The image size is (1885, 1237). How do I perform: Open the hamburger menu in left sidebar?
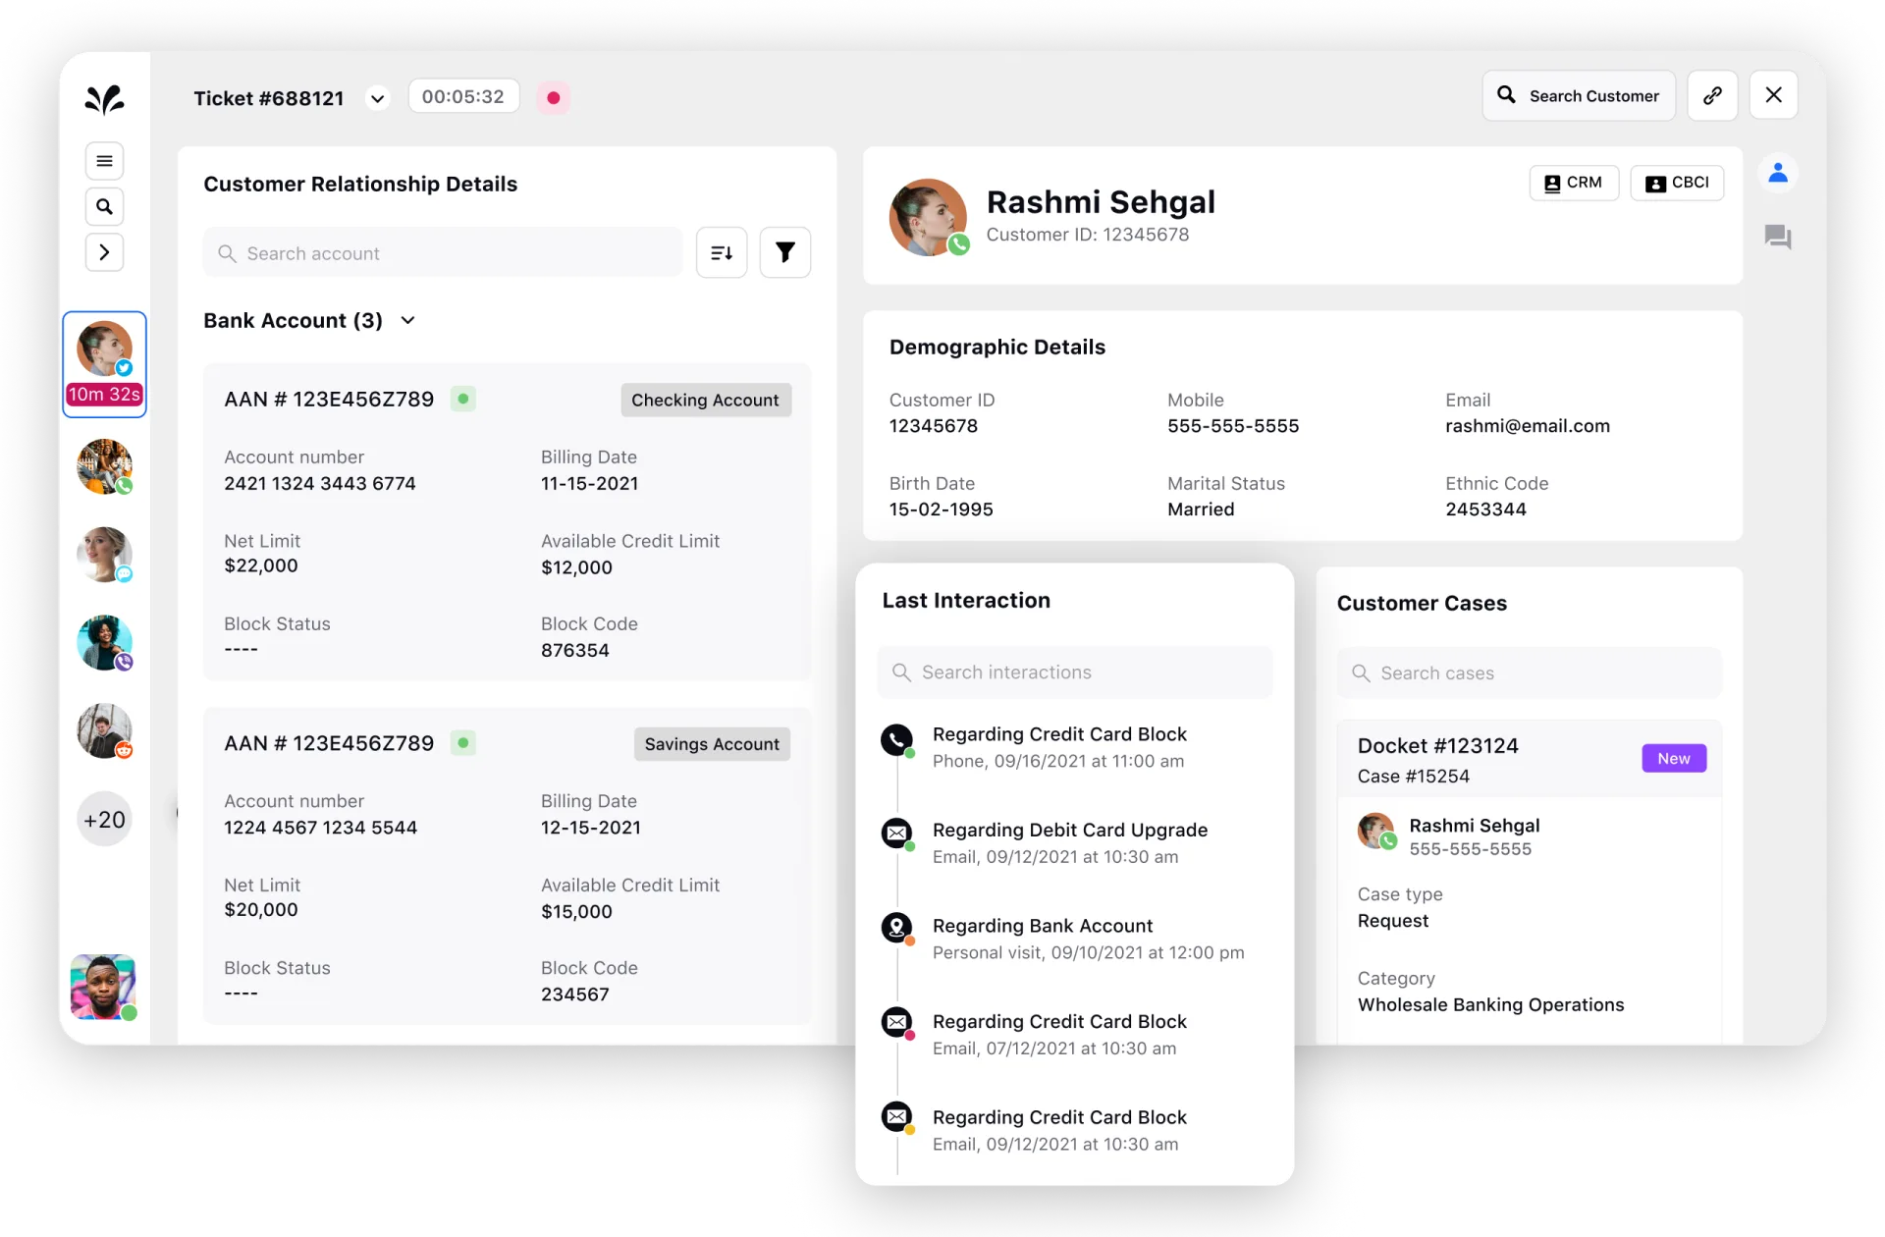(x=104, y=161)
